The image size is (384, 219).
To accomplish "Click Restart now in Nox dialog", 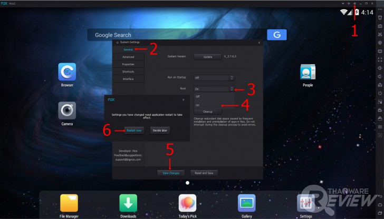I will [134, 131].
